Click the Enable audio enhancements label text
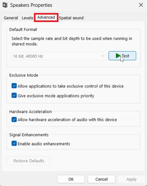 pos(44,144)
